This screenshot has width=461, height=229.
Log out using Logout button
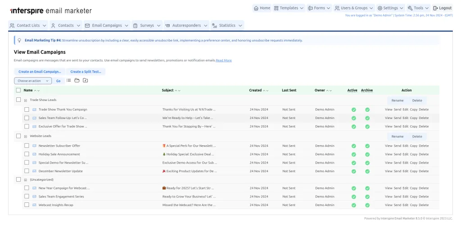click(442, 8)
